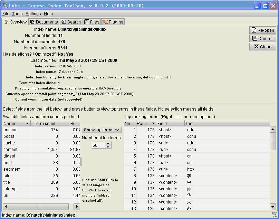
Task: Select the cache field row
Action: point(41,143)
